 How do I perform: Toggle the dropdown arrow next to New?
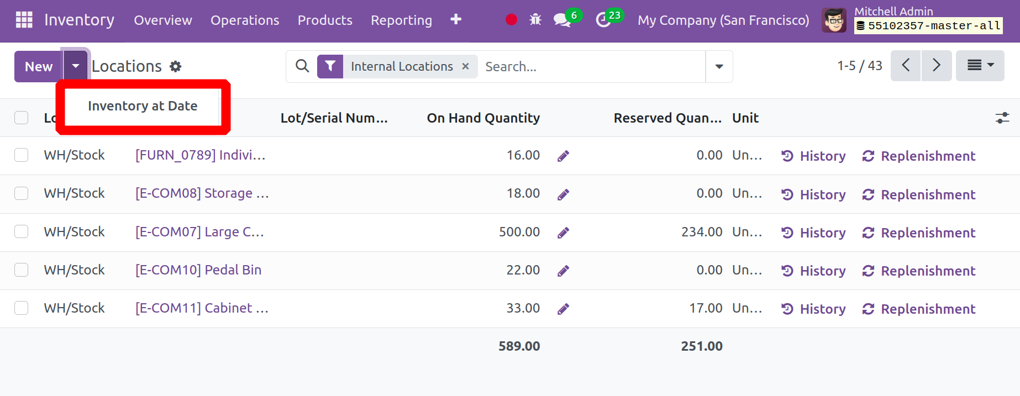76,66
